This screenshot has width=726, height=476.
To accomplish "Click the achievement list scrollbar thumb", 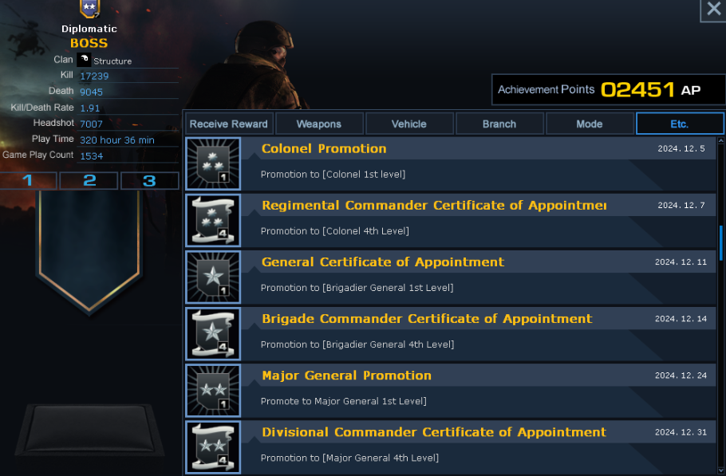I will 721,243.
